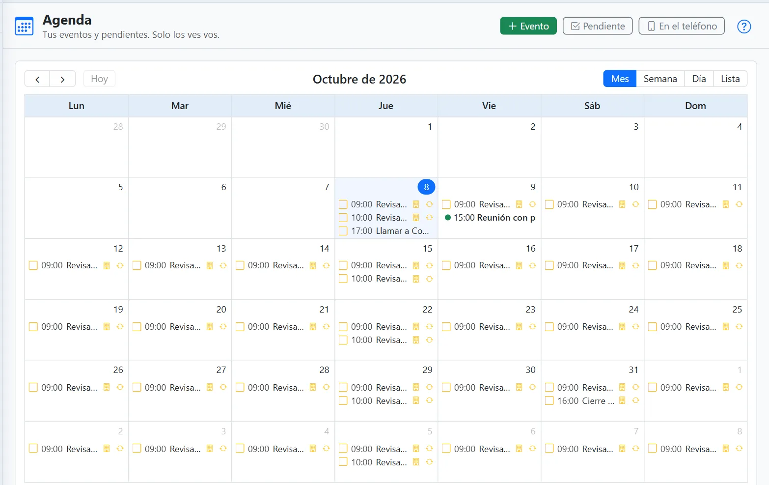Click the recurrence icon on the 17th's 09:00 task
Viewport: 769px width, 485px height.
[x=635, y=265]
